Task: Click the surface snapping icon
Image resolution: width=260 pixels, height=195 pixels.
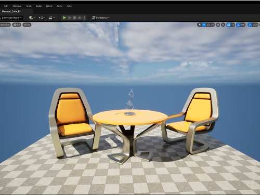Action: click(223, 25)
